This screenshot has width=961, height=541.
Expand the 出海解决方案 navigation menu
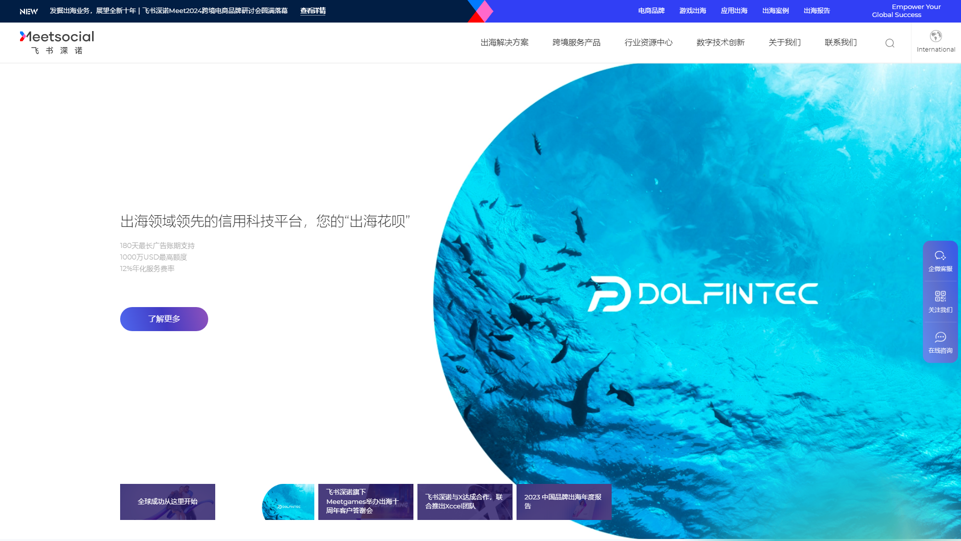(x=505, y=43)
